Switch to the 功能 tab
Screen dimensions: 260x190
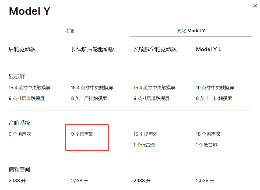click(x=69, y=31)
